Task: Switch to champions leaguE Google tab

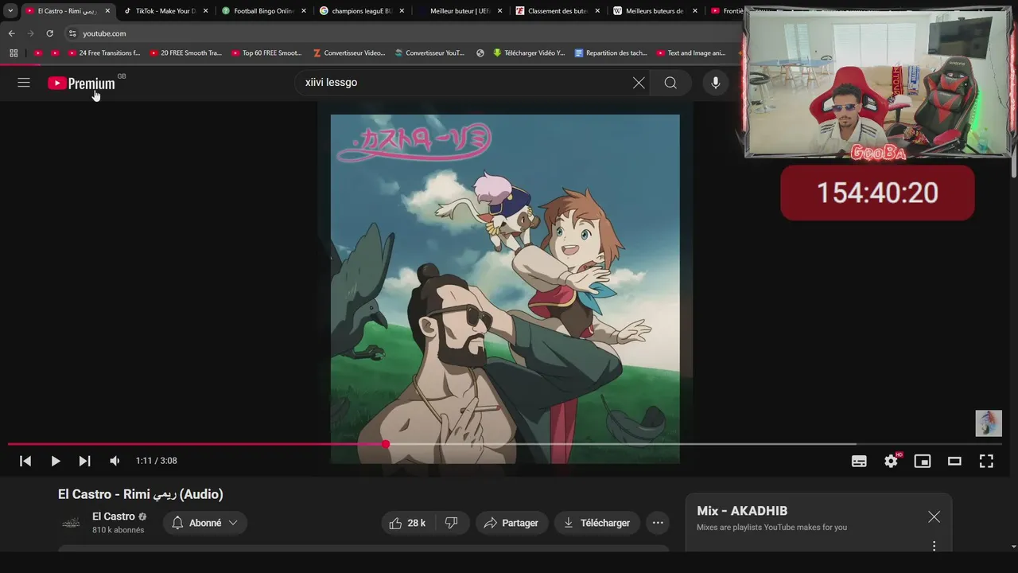Action: 361,11
